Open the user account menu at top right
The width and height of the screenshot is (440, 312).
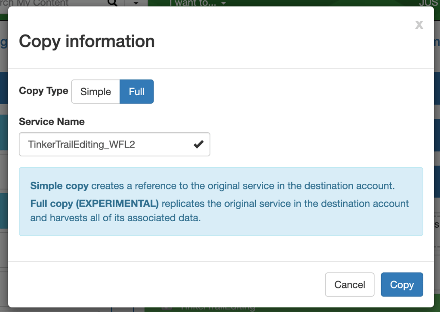pyautogui.click(x=428, y=3)
